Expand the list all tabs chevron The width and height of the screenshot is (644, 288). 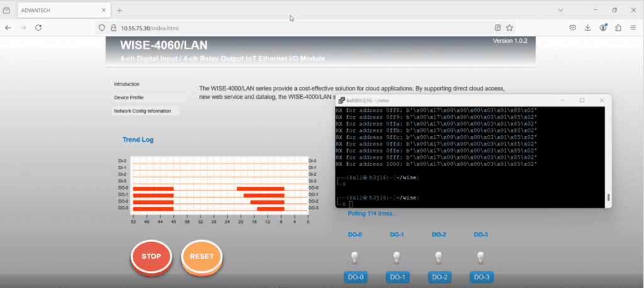click(x=560, y=10)
